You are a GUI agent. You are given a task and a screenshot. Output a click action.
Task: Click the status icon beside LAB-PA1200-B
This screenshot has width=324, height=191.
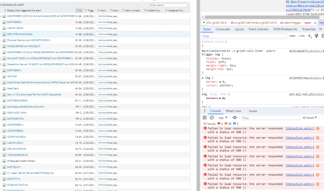point(4,28)
